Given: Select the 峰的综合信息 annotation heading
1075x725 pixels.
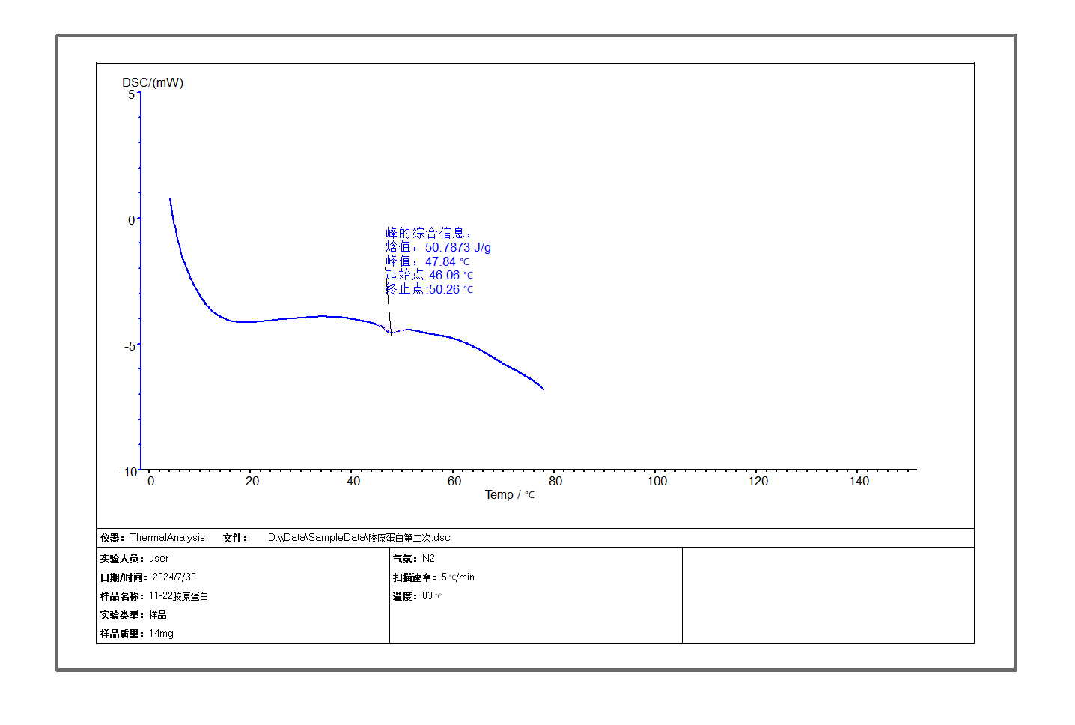Looking at the screenshot, I should coord(427,233).
